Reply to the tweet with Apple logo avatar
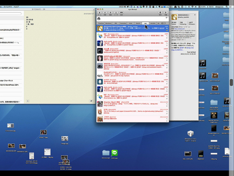Viewport: 234px width, 176px height. point(167,51)
